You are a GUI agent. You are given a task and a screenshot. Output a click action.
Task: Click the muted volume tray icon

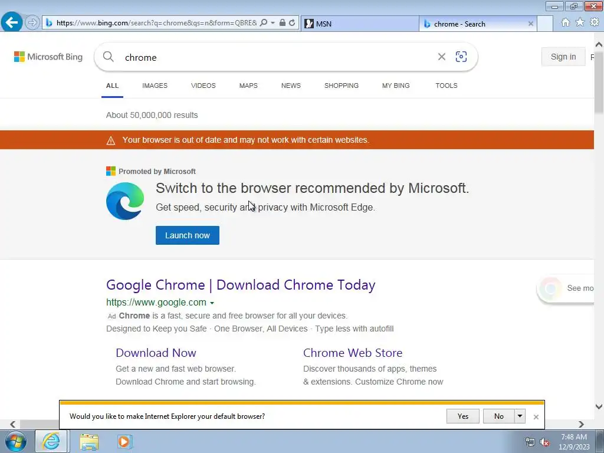pyautogui.click(x=544, y=442)
